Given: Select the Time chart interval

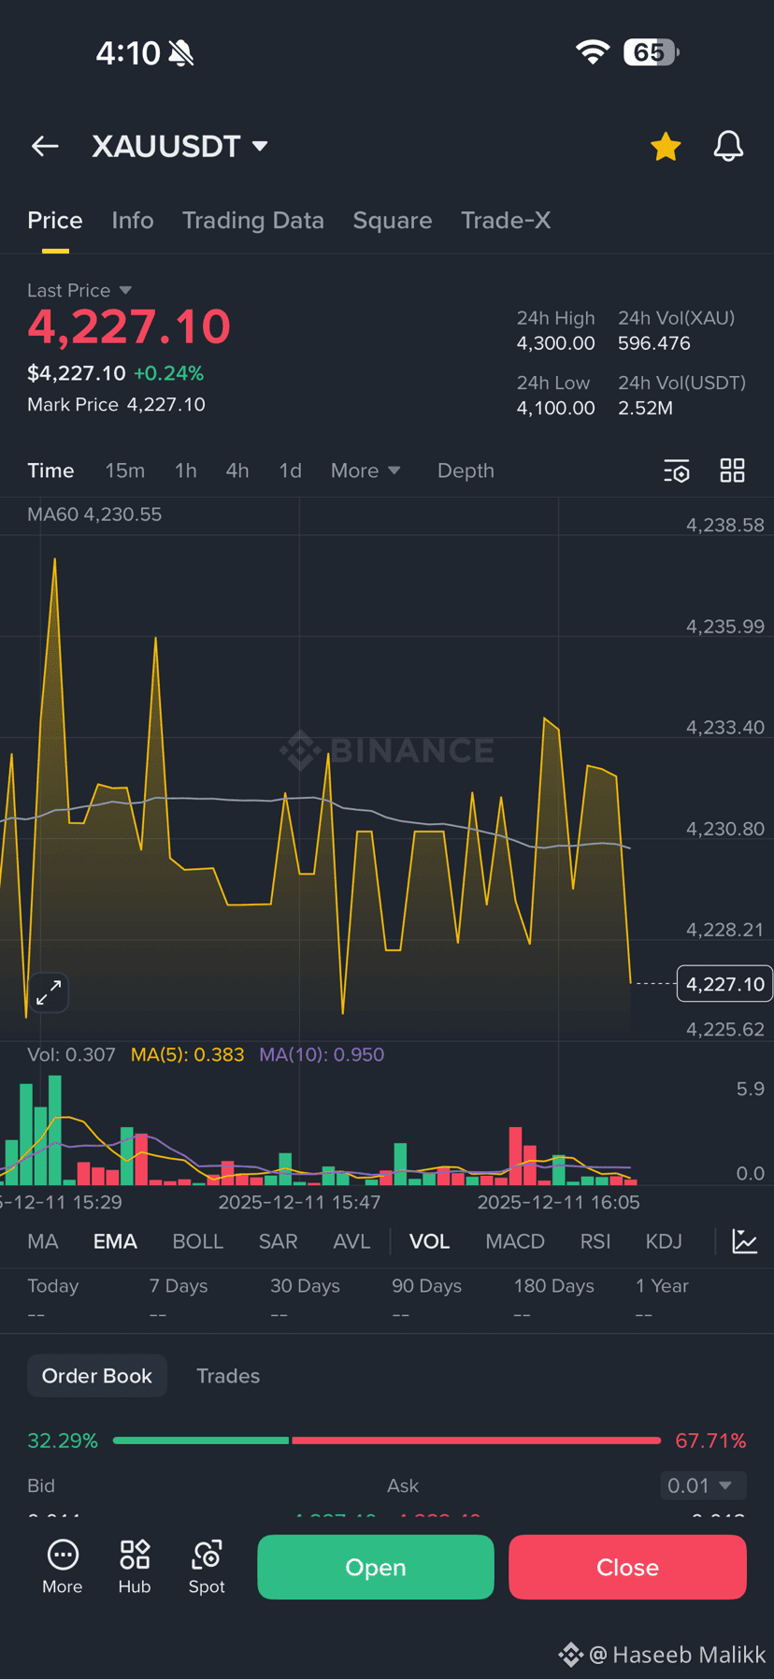Looking at the screenshot, I should tap(50, 470).
